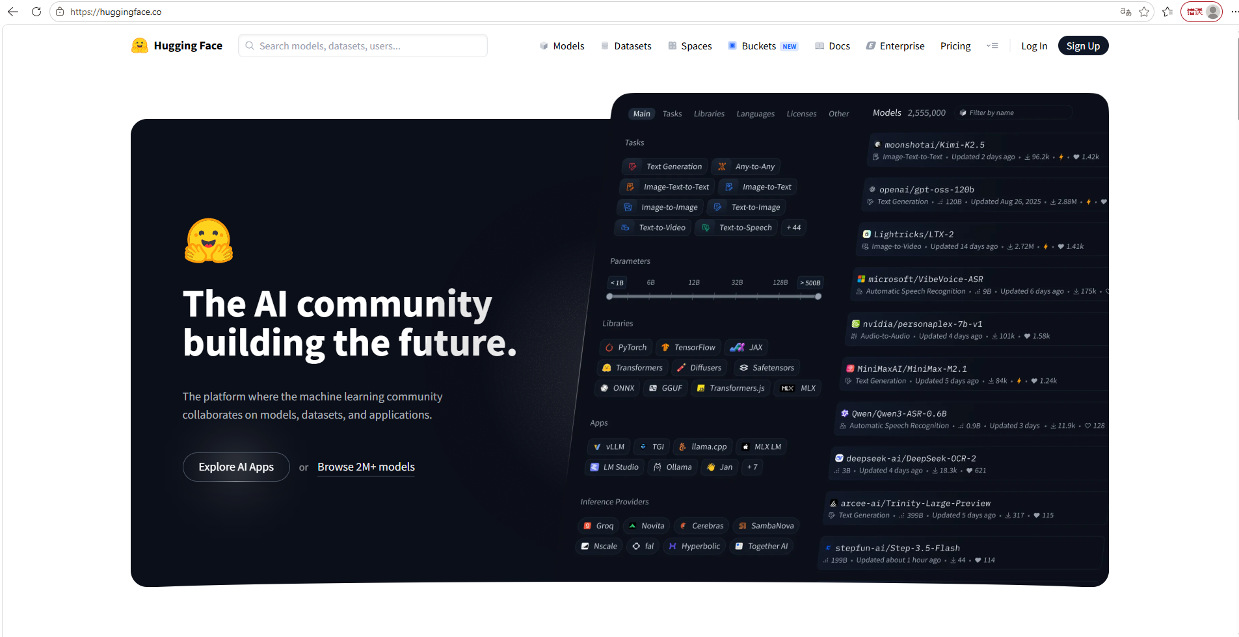Click the Sign Up button
The height and width of the screenshot is (637, 1239).
[1083, 45]
